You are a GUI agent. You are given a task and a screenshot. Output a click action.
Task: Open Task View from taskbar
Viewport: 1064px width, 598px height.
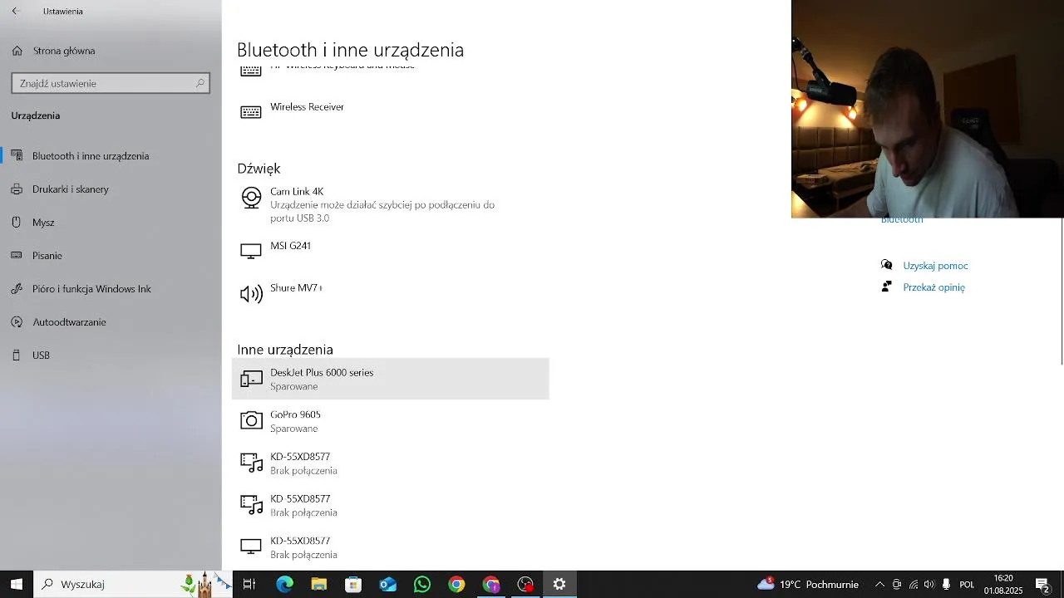click(x=249, y=585)
